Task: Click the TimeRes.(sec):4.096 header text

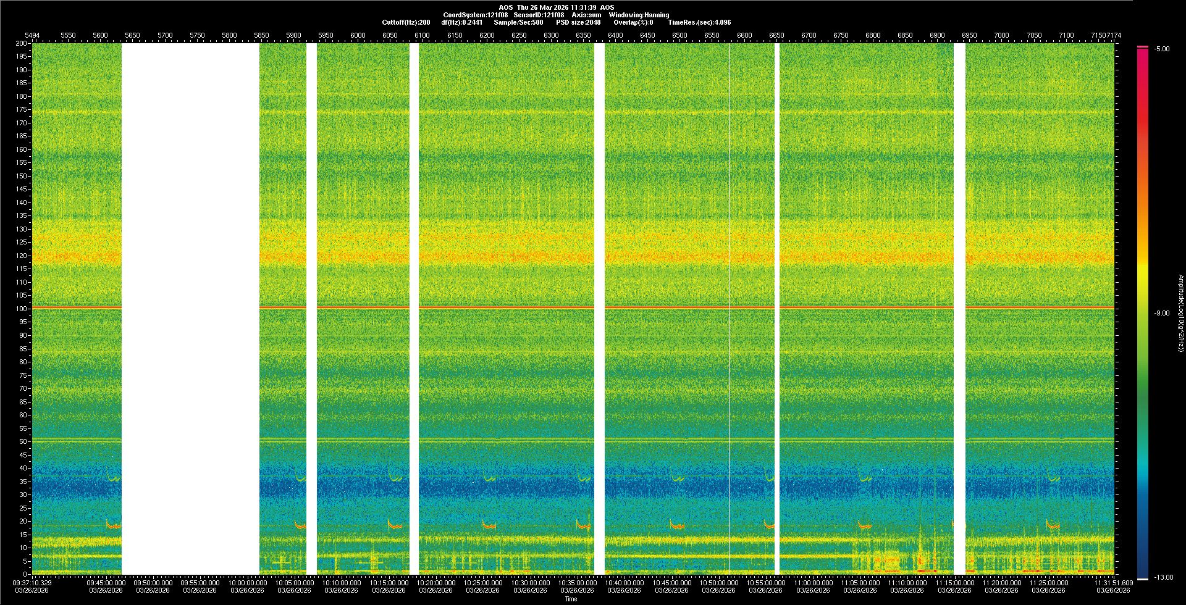Action: coord(699,22)
